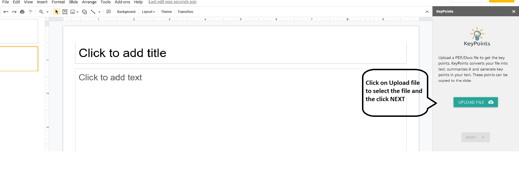Expand the Layout dropdown

[148, 12]
